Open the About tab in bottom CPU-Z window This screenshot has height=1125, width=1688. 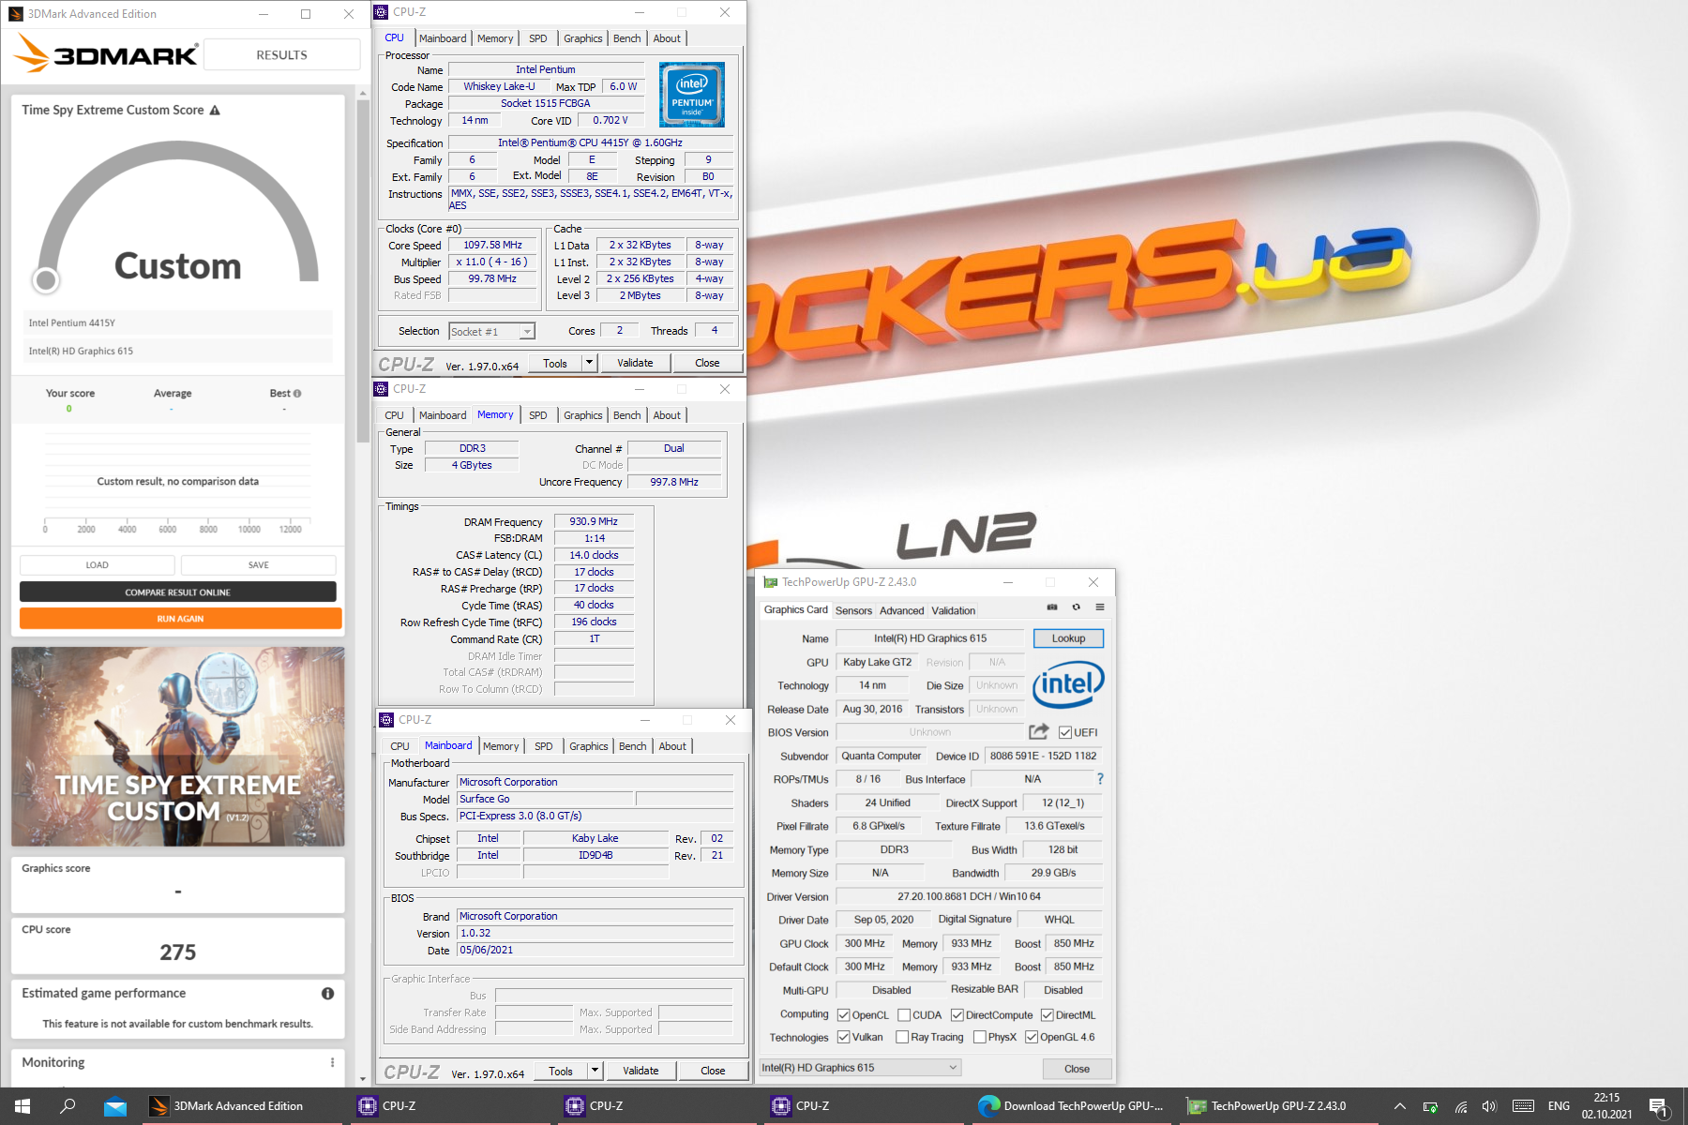point(672,746)
